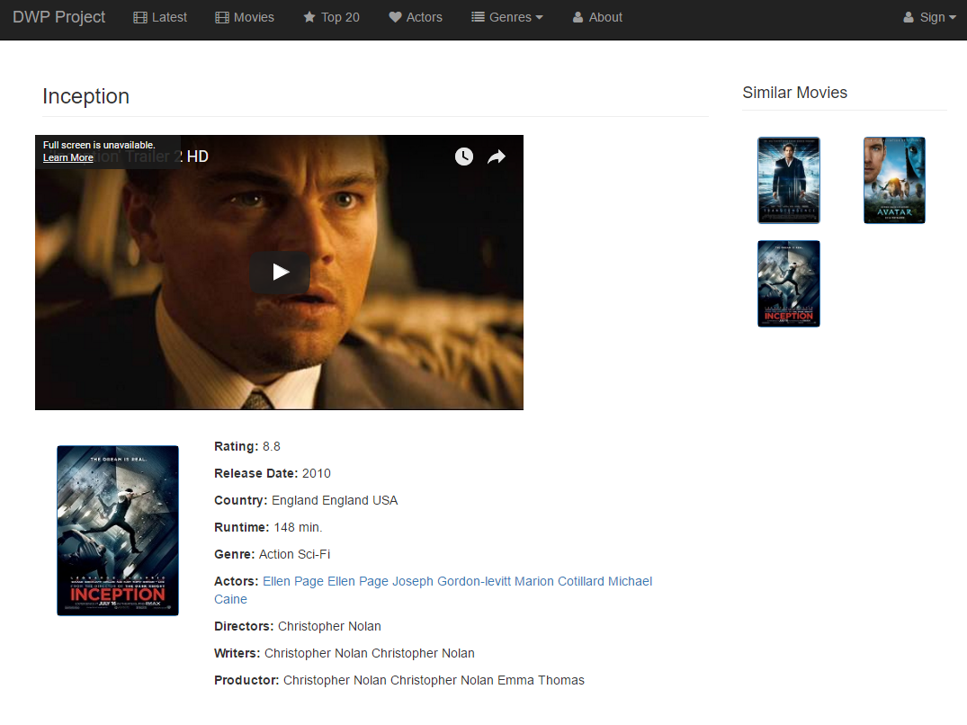
Task: Open actor link Joseph Gordon-levitt
Action: pyautogui.click(x=452, y=581)
